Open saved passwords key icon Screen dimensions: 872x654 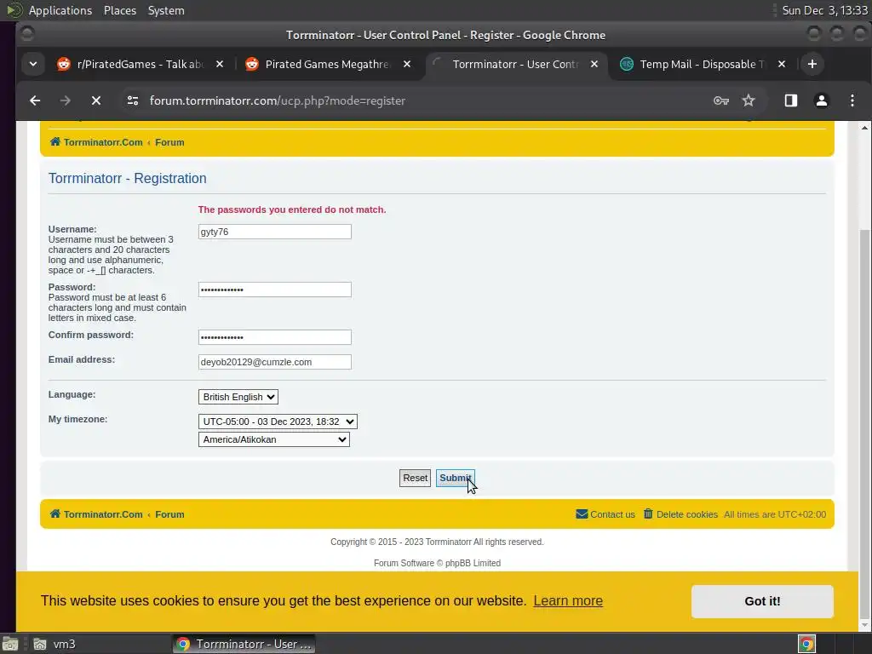click(720, 100)
